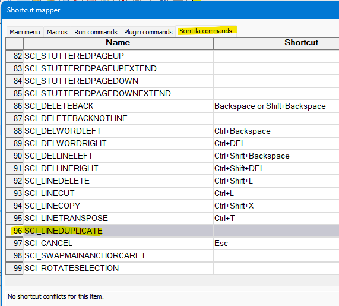Switch to the Main menu tab
Screen dimensions: 339x306
(x=25, y=32)
